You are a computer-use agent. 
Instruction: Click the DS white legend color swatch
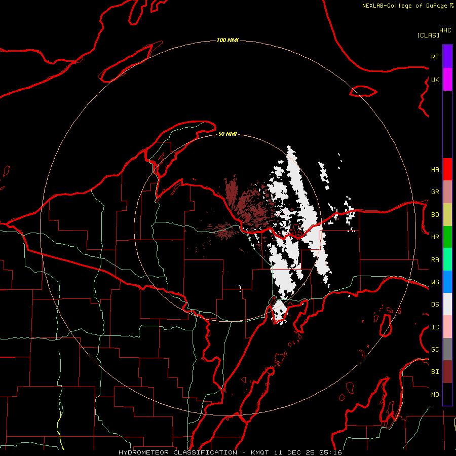click(447, 304)
